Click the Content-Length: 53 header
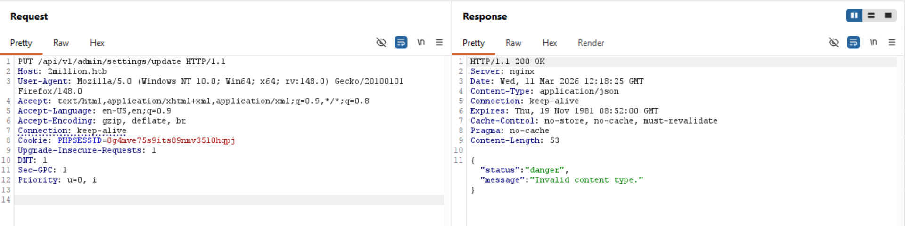 click(x=515, y=140)
